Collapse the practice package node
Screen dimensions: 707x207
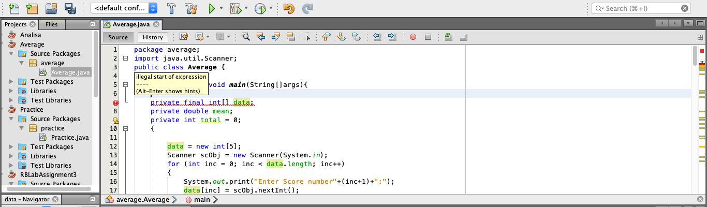(22, 128)
